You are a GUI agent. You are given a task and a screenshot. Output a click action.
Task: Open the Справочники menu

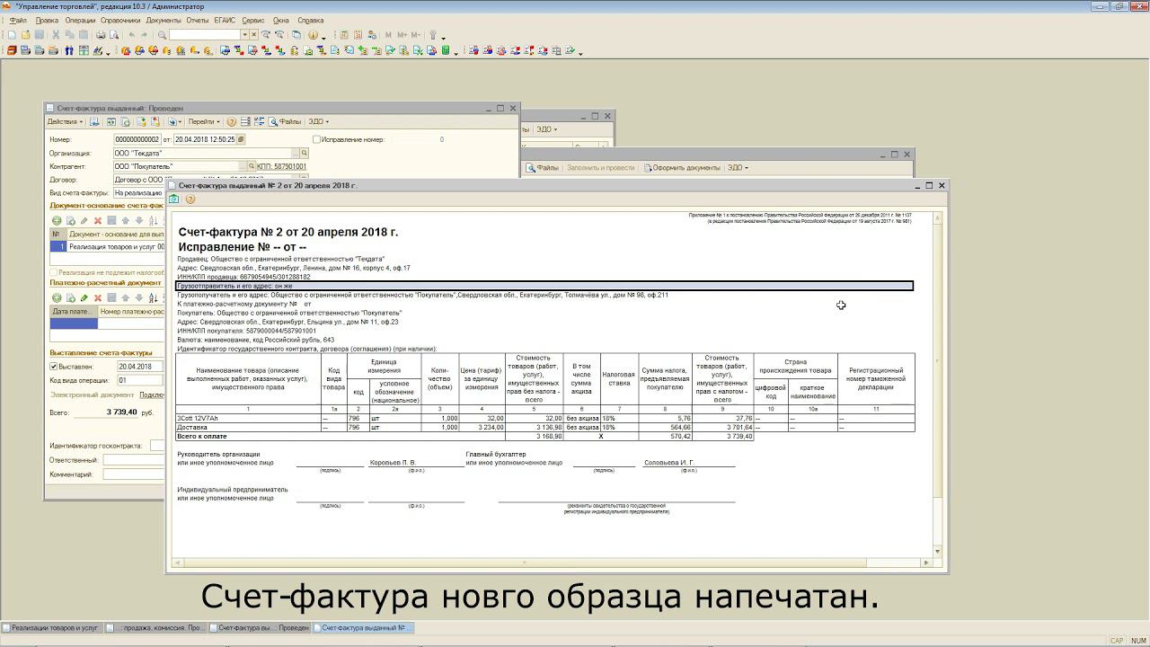[120, 20]
